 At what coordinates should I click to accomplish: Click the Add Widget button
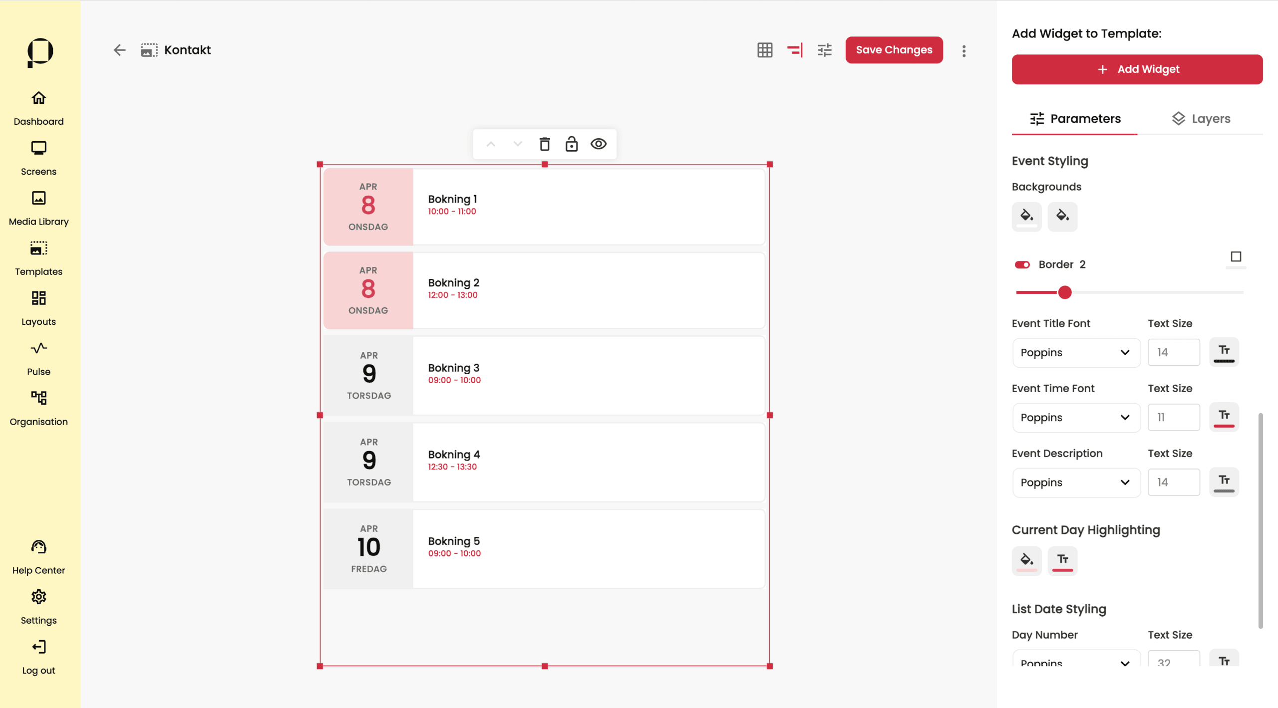click(x=1137, y=69)
